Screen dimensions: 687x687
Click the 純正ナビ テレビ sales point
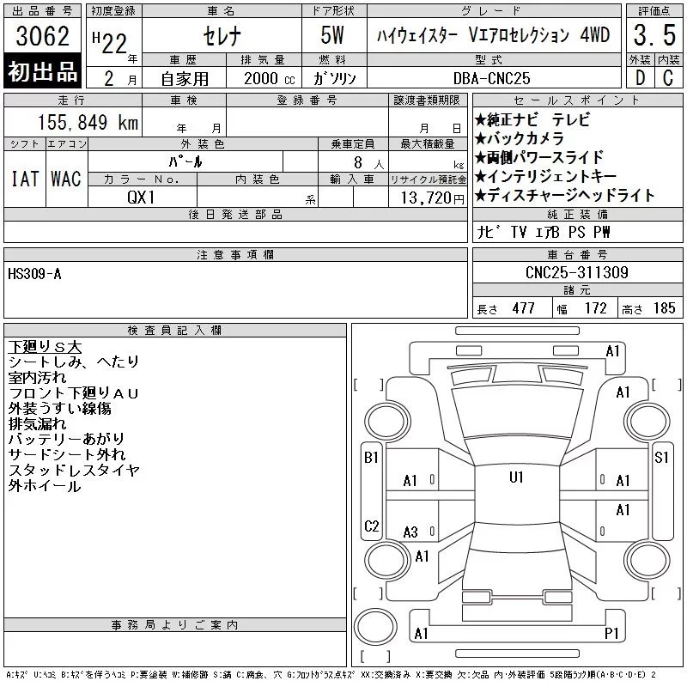pyautogui.click(x=532, y=120)
